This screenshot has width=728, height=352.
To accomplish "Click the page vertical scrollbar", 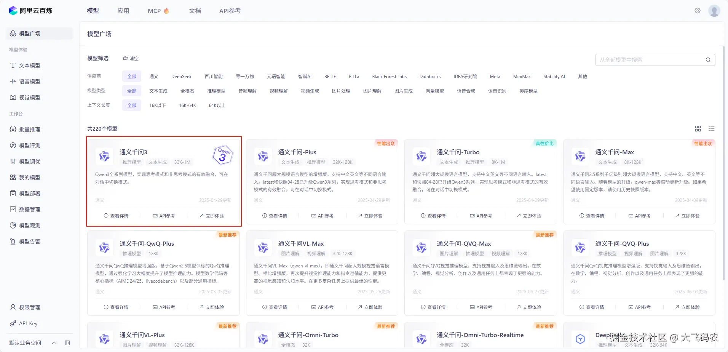I will point(724,164).
